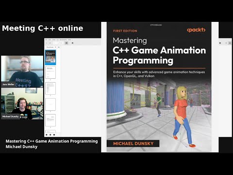The height and width of the screenshot is (175, 233).
Task: Open the File menu in the PDF viewer
Action: pyautogui.click(x=46, y=40)
